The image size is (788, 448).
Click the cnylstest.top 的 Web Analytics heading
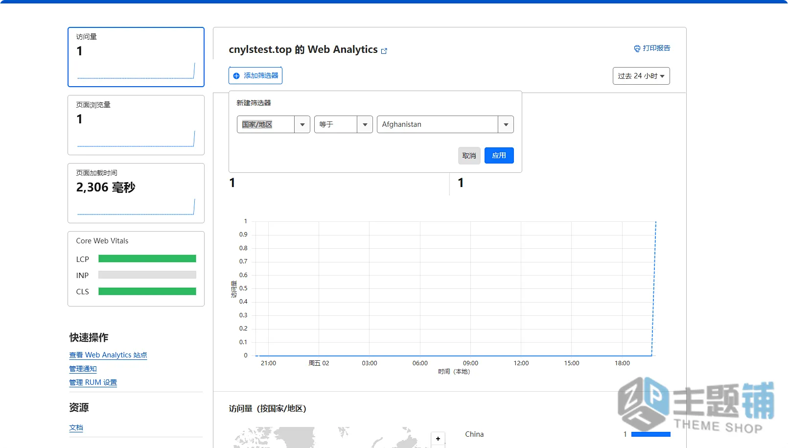[303, 49]
